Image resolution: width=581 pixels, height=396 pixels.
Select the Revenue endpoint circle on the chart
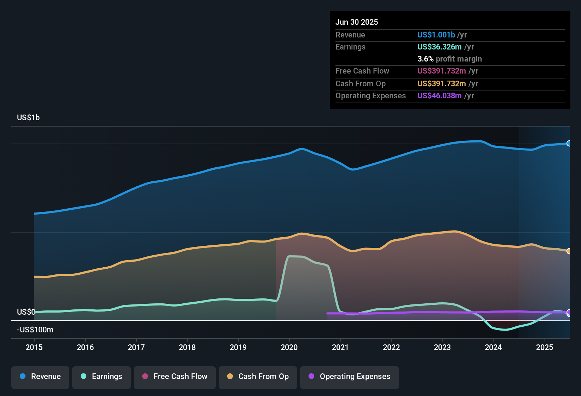coord(569,143)
